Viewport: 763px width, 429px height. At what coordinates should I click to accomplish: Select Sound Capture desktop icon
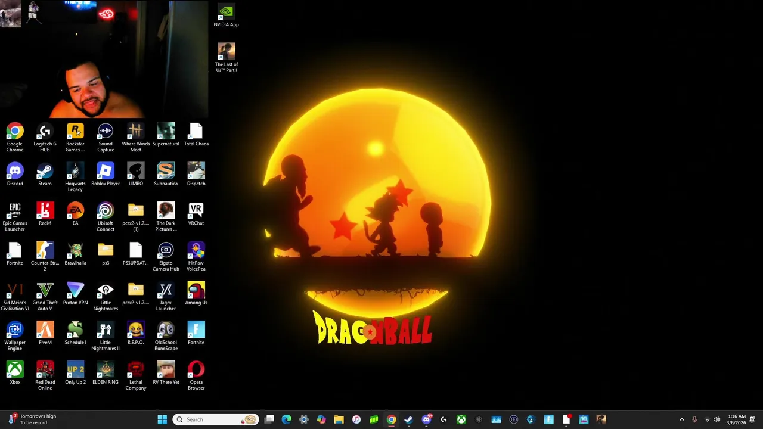pos(106,137)
